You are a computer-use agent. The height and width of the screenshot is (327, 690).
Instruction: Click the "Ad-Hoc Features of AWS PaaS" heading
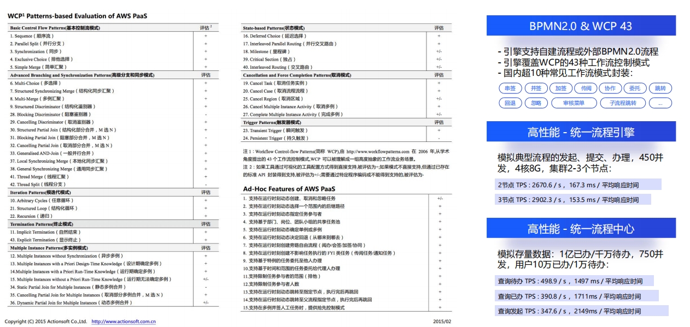(x=289, y=189)
